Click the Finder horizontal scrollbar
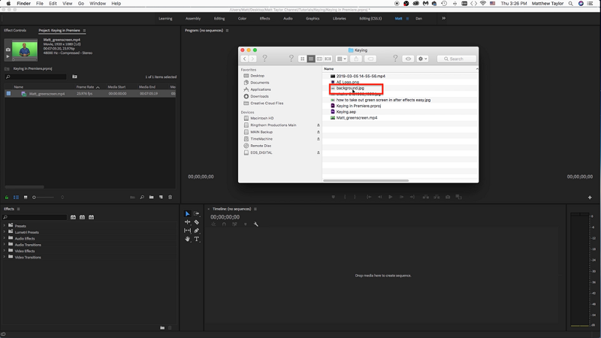 [x=366, y=180]
